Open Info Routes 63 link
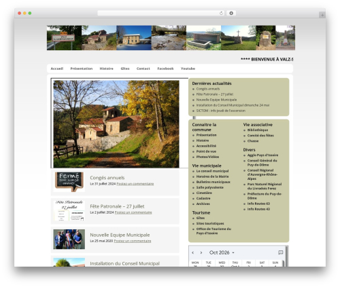340x287 pixels. [x=258, y=204]
